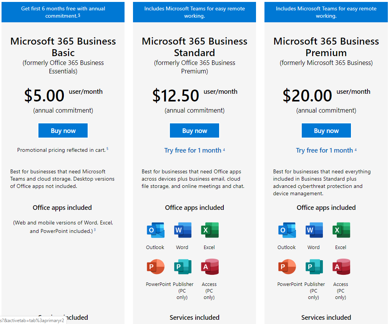Click the Excel icon under Business Standard
This screenshot has height=324, width=389.
pos(210,230)
